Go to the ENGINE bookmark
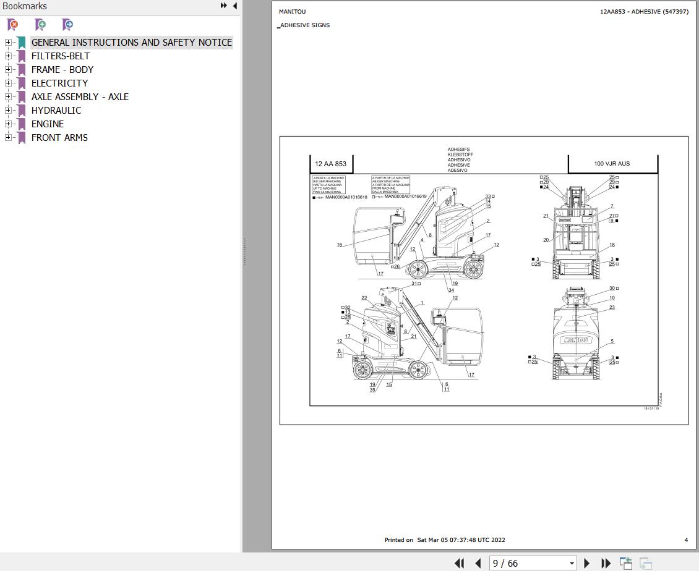This screenshot has height=571, width=699. [47, 124]
